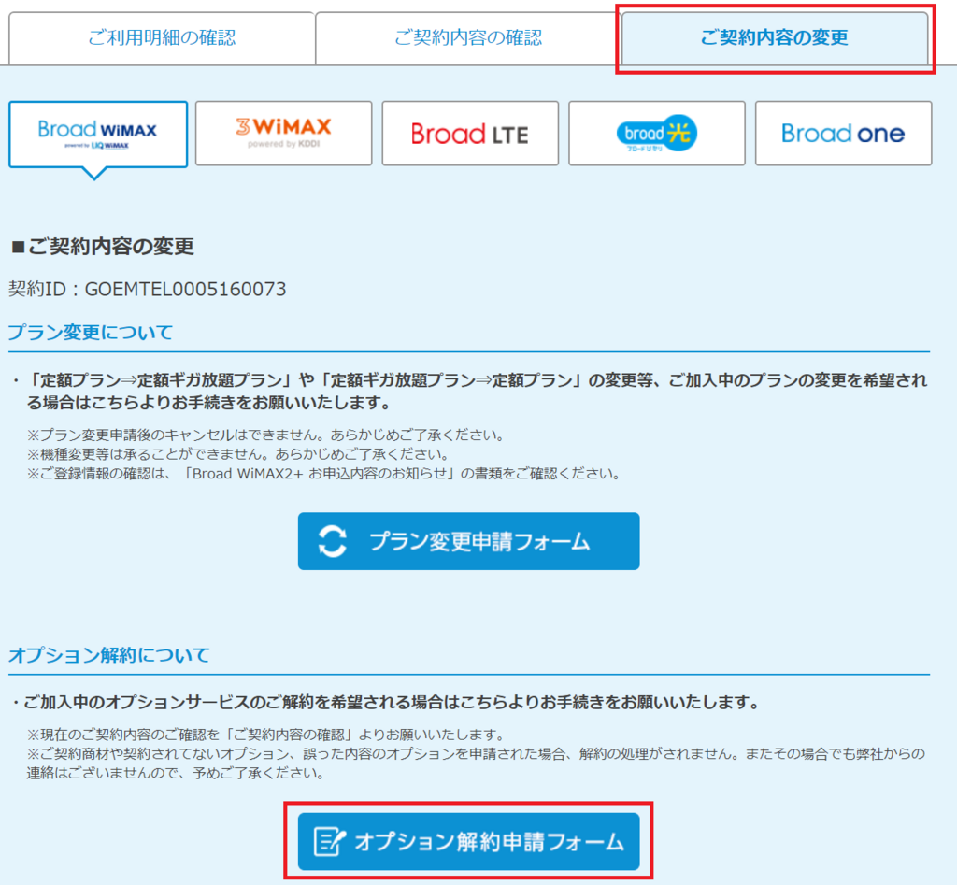Click the ■ご契約内容の変更 section title
Viewport: 957px width, 885px height.
[103, 247]
